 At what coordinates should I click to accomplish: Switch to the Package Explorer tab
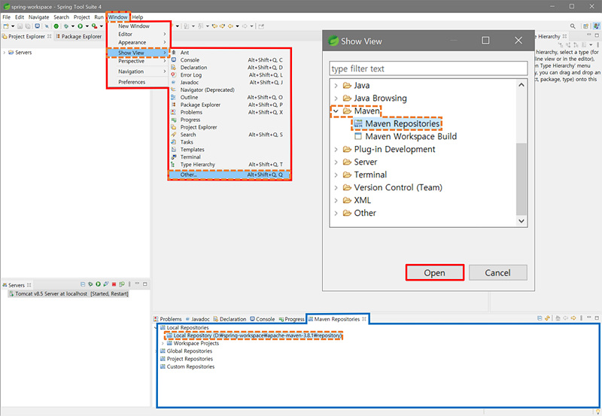pos(79,36)
